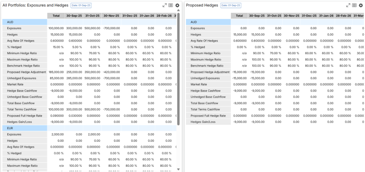Screen dimensions: 365x172
Task: Open table view icon in All Portfolios panel
Action: click(x=171, y=5)
